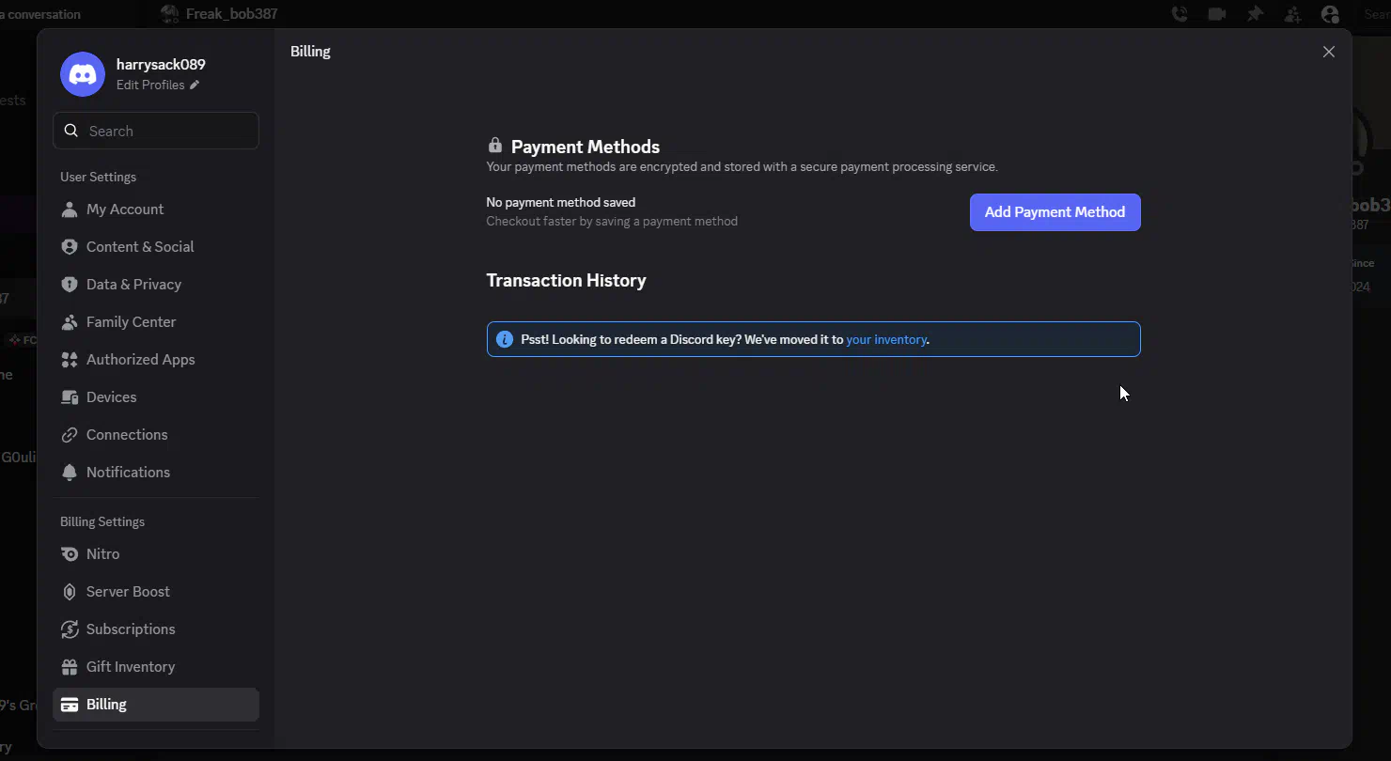Open the Authorized Apps section
Image resolution: width=1391 pixels, height=761 pixels.
pyautogui.click(x=140, y=360)
